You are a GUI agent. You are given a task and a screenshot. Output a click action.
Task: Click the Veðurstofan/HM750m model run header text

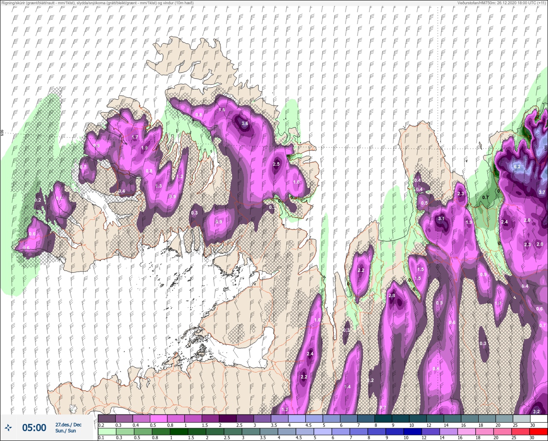501,3
